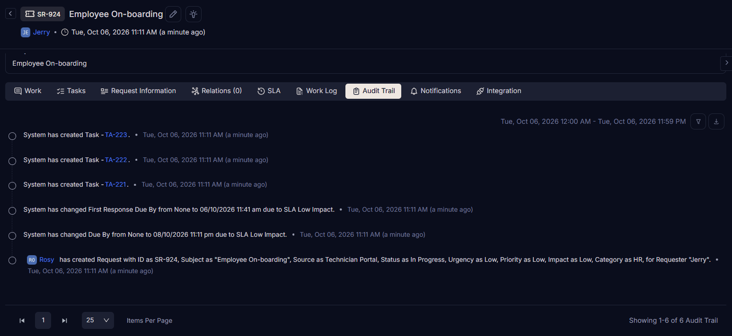Click the lightbulb suggestion icon
732x336 pixels.
[x=194, y=14]
